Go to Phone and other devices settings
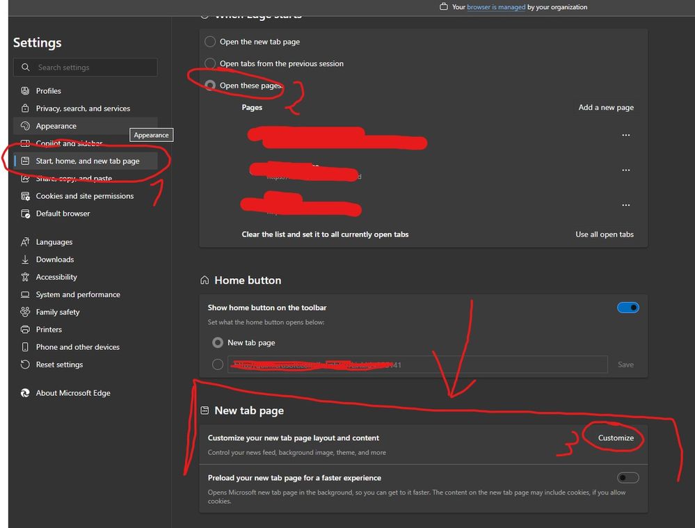The width and height of the screenshot is (695, 528). 85,346
